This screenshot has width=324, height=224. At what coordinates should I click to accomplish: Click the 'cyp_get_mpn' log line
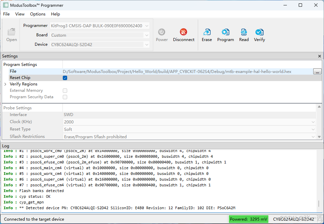(x=24, y=202)
